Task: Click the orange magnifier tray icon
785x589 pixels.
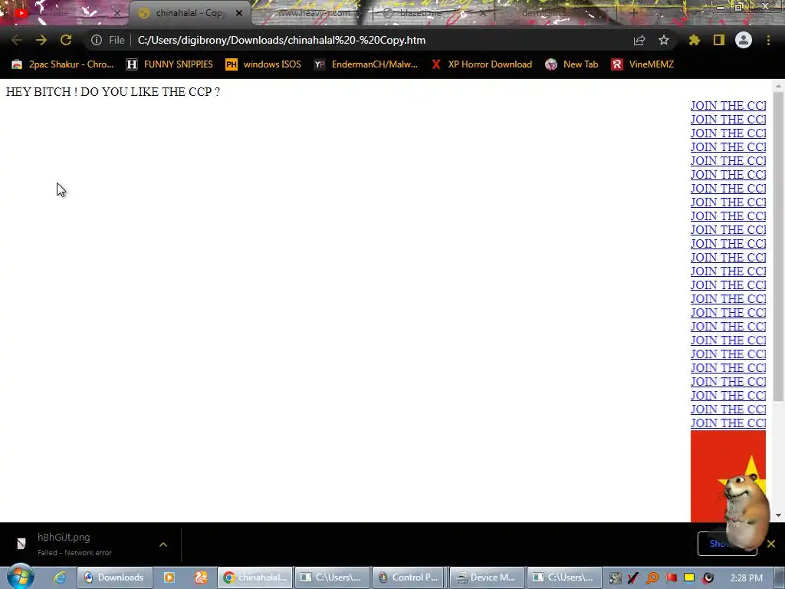Action: (x=652, y=578)
